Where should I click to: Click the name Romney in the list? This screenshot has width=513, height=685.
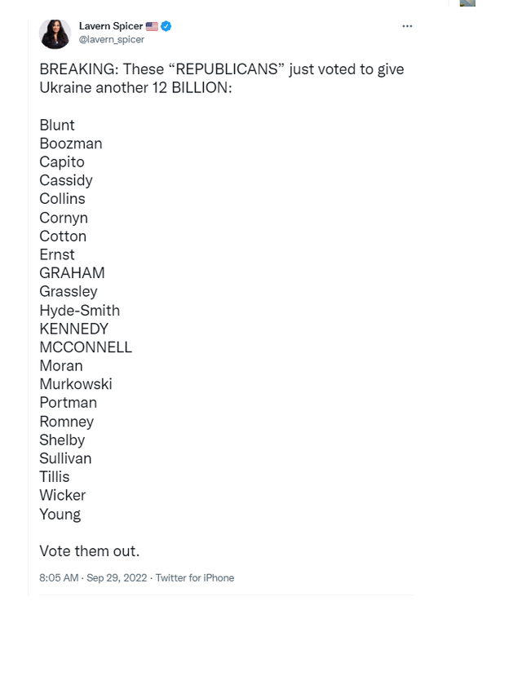pos(66,422)
